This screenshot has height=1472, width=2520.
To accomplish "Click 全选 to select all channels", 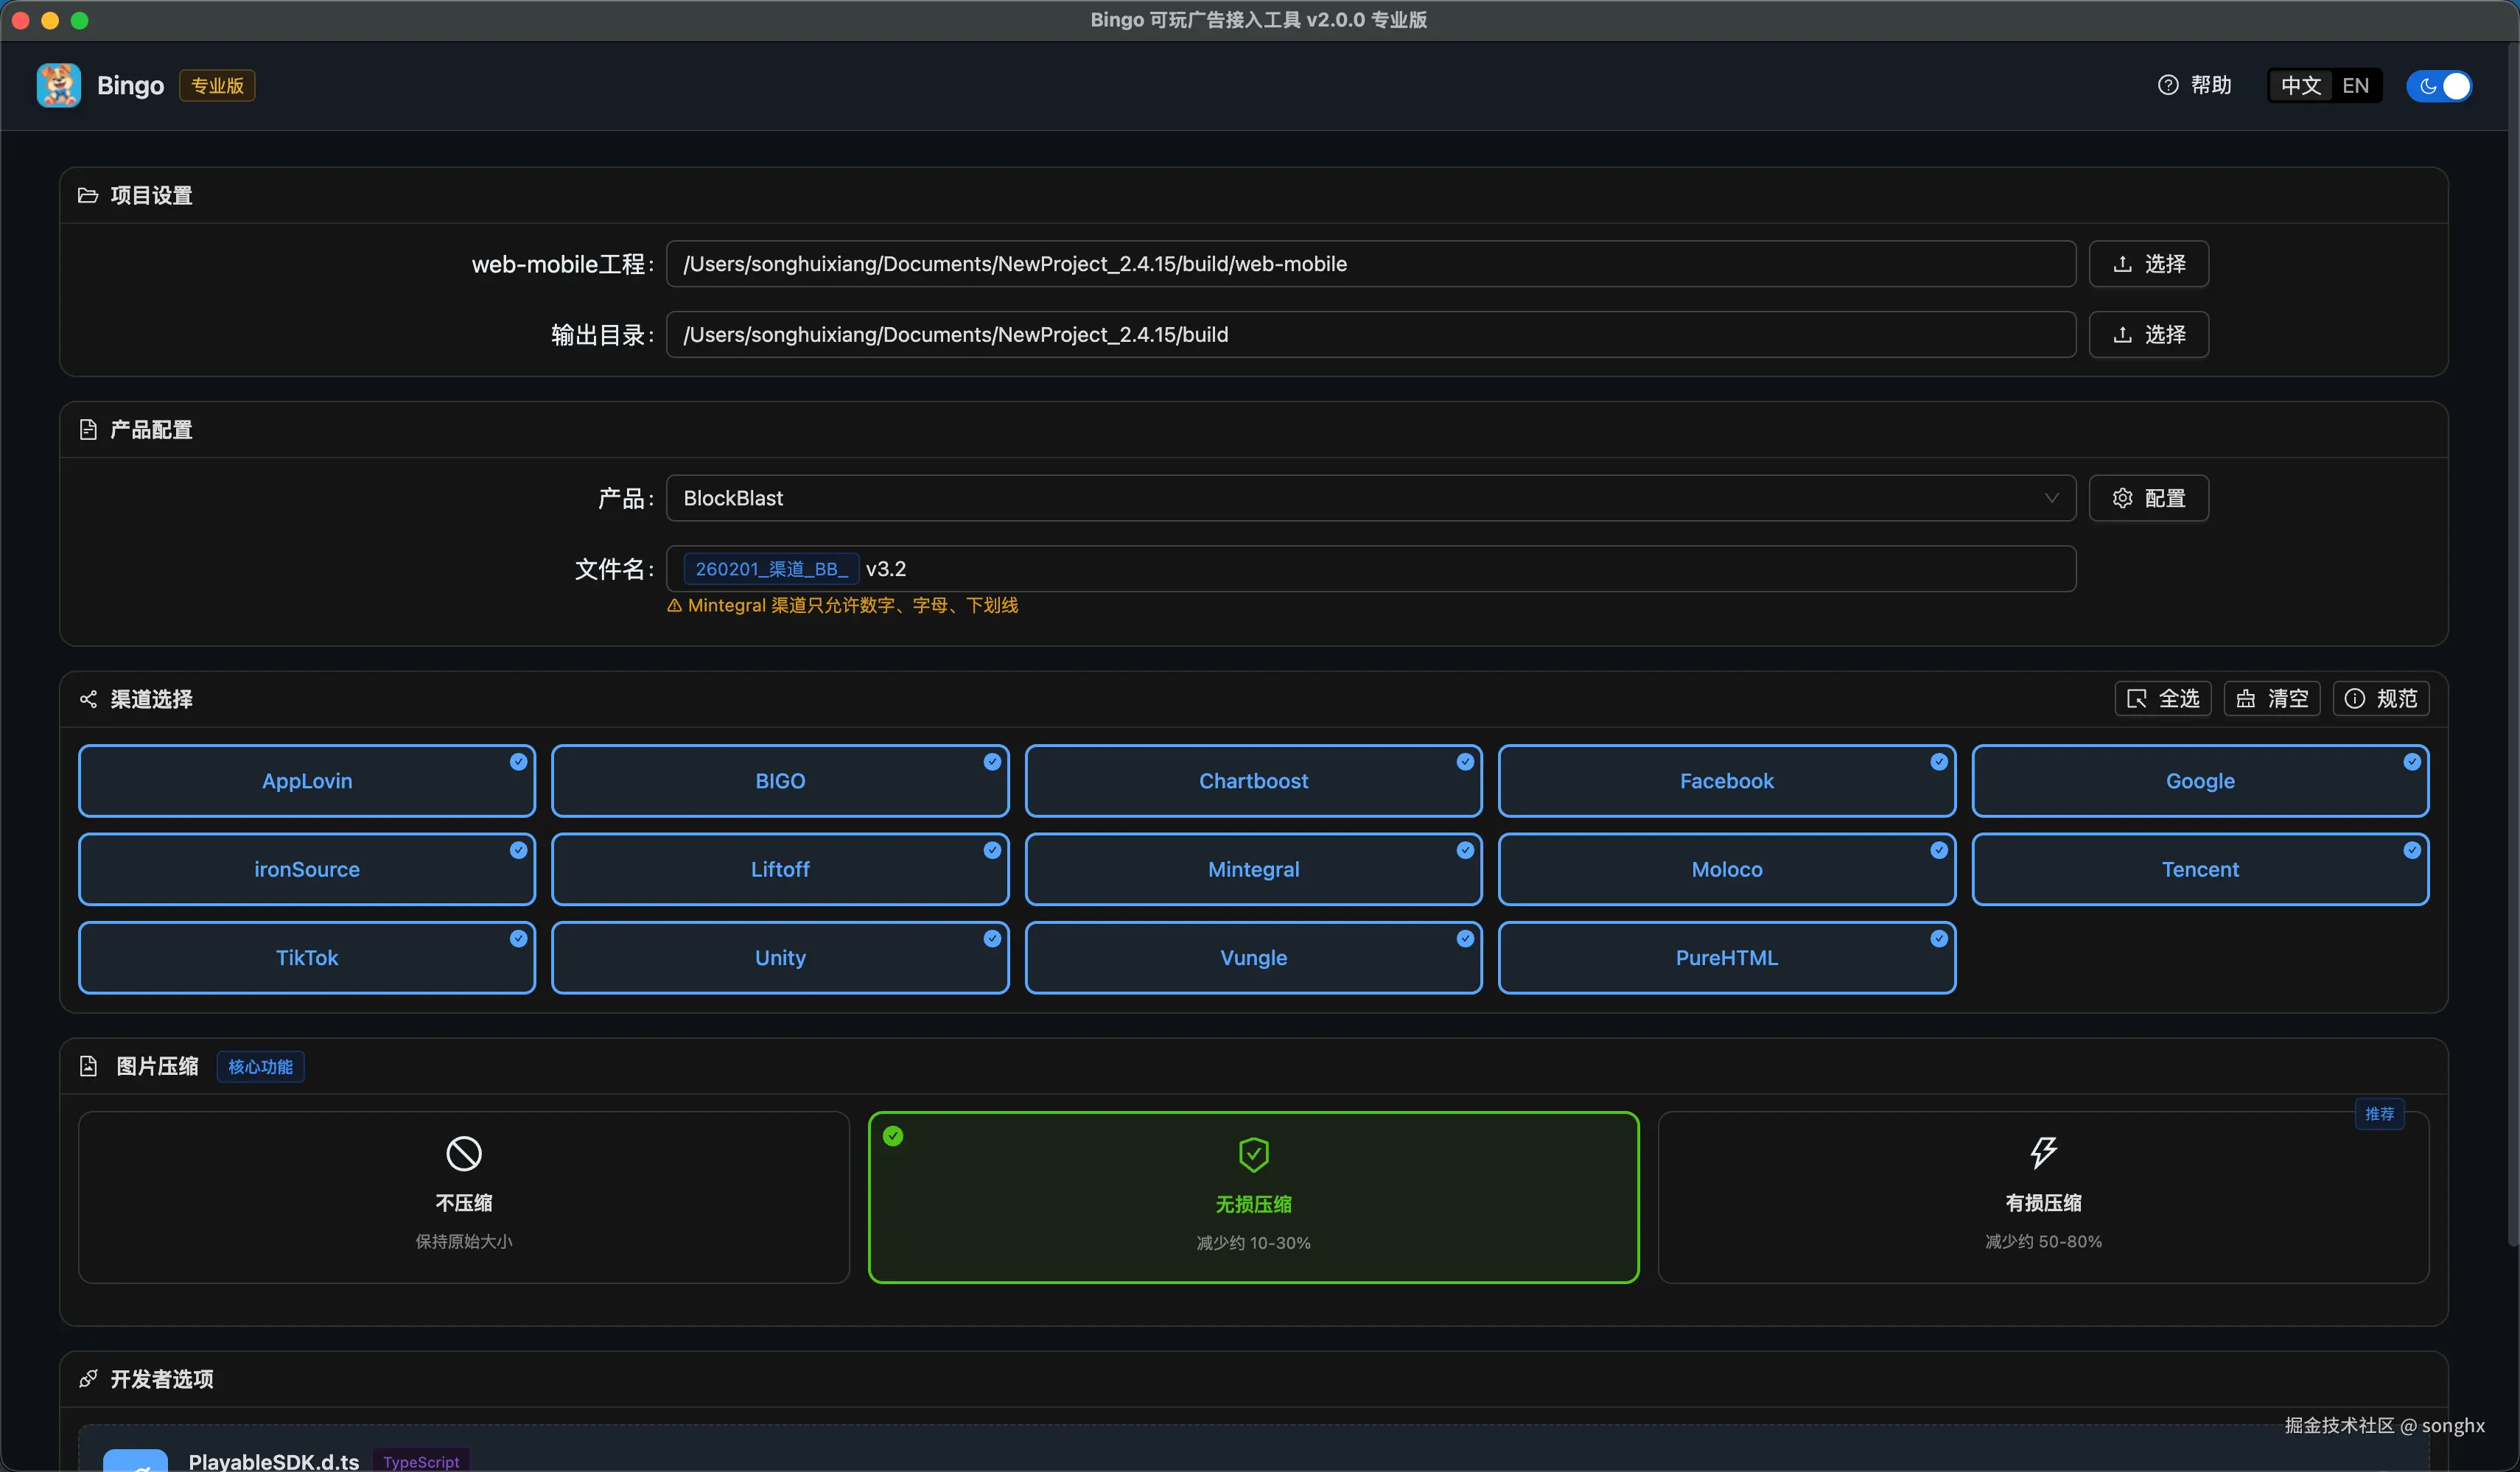I will click(x=2162, y=698).
